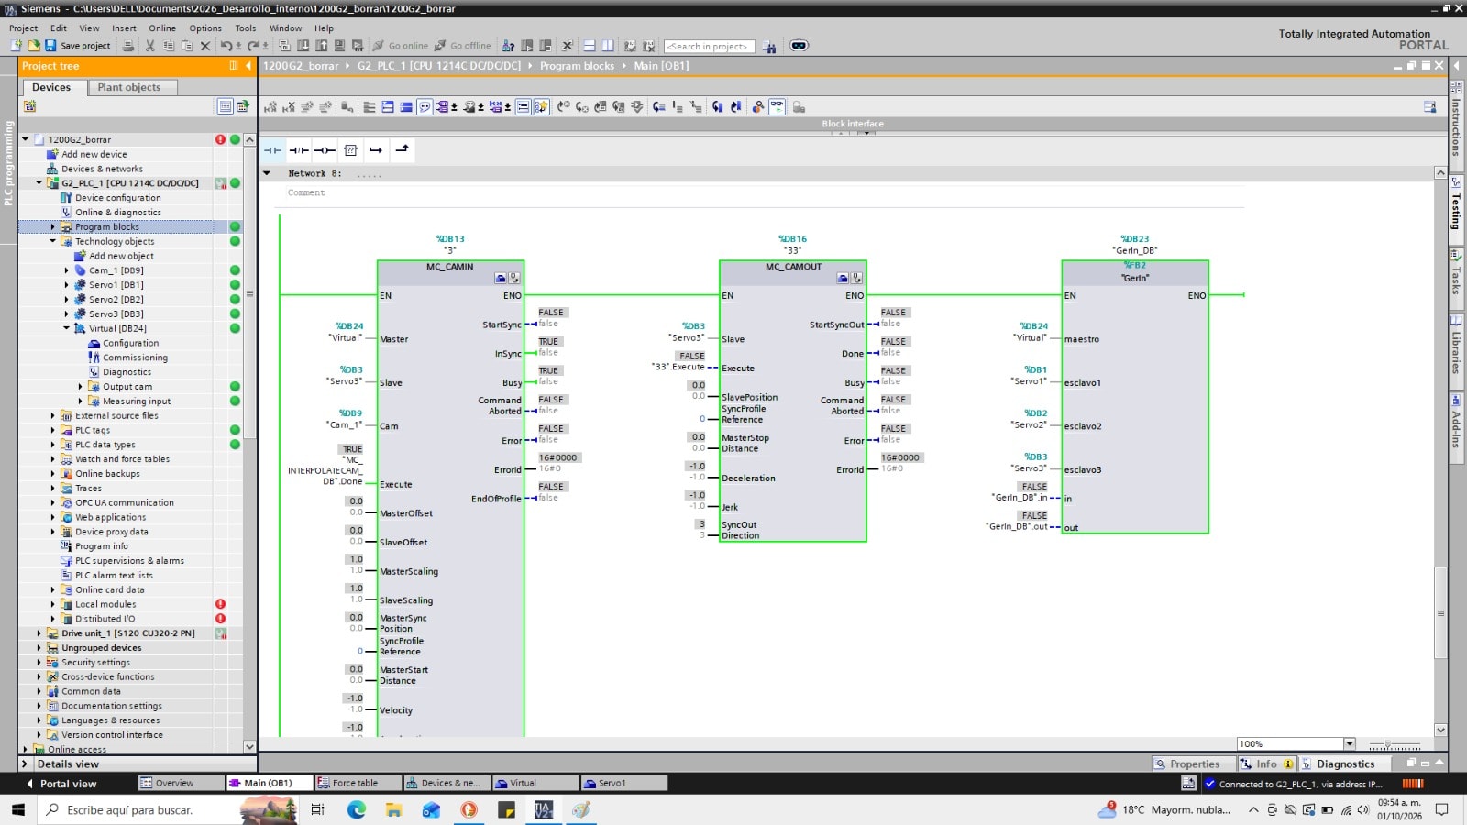Open configuration icon on MC_CAMIN block

tap(501, 278)
